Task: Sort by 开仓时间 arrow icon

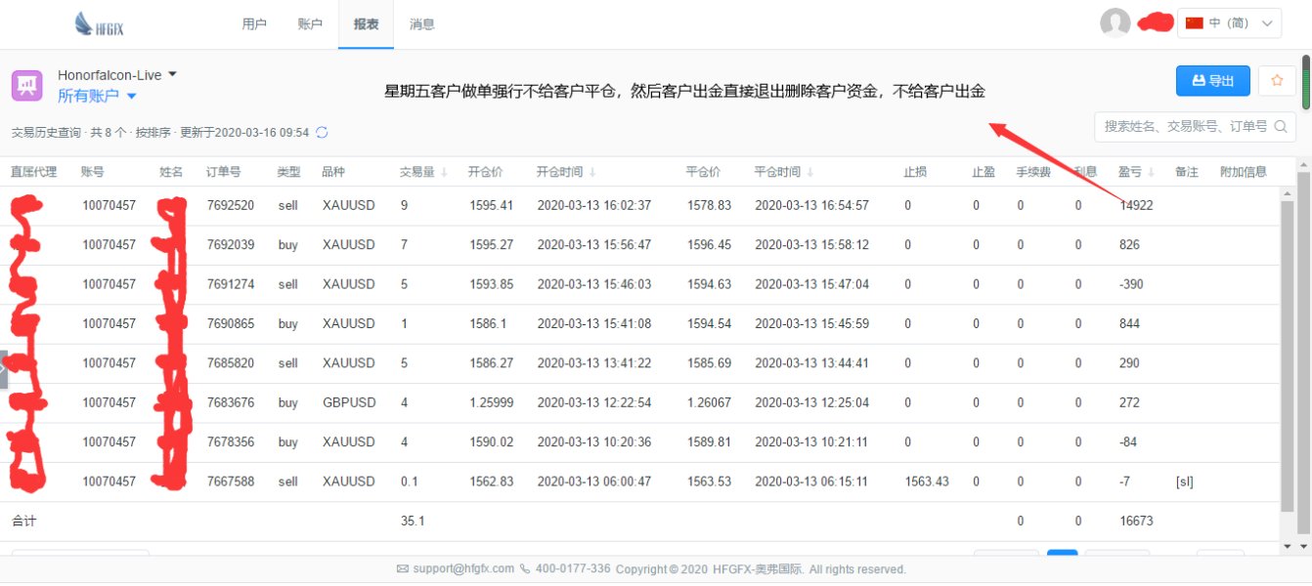Action: pos(591,173)
